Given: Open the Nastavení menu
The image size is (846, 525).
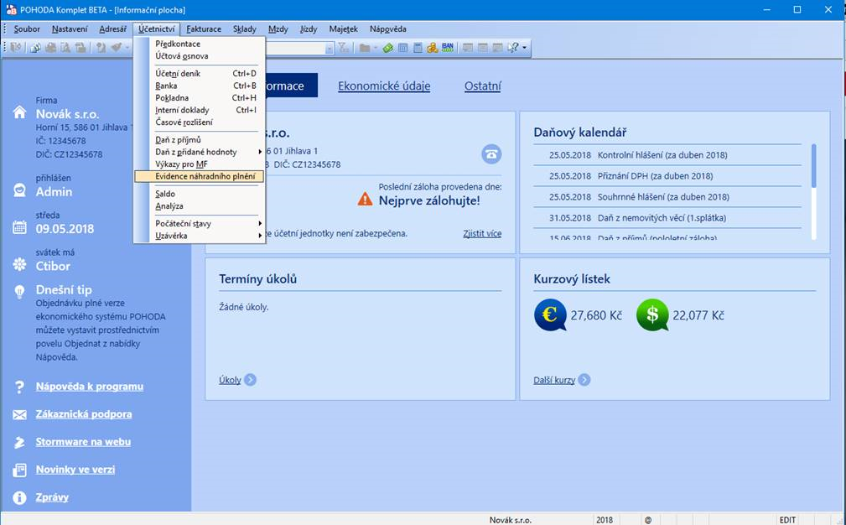Looking at the screenshot, I should [70, 29].
